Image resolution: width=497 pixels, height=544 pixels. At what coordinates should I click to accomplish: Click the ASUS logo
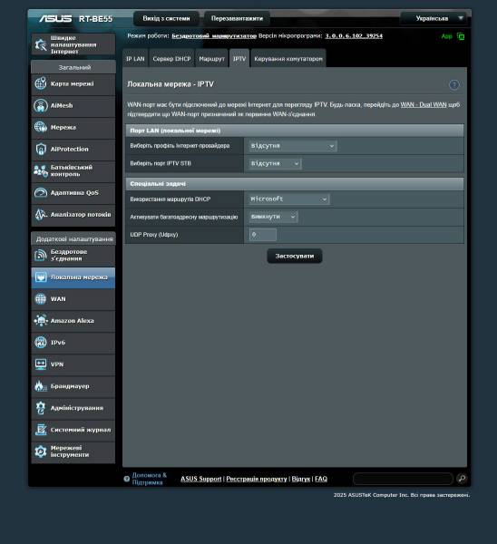pos(55,19)
